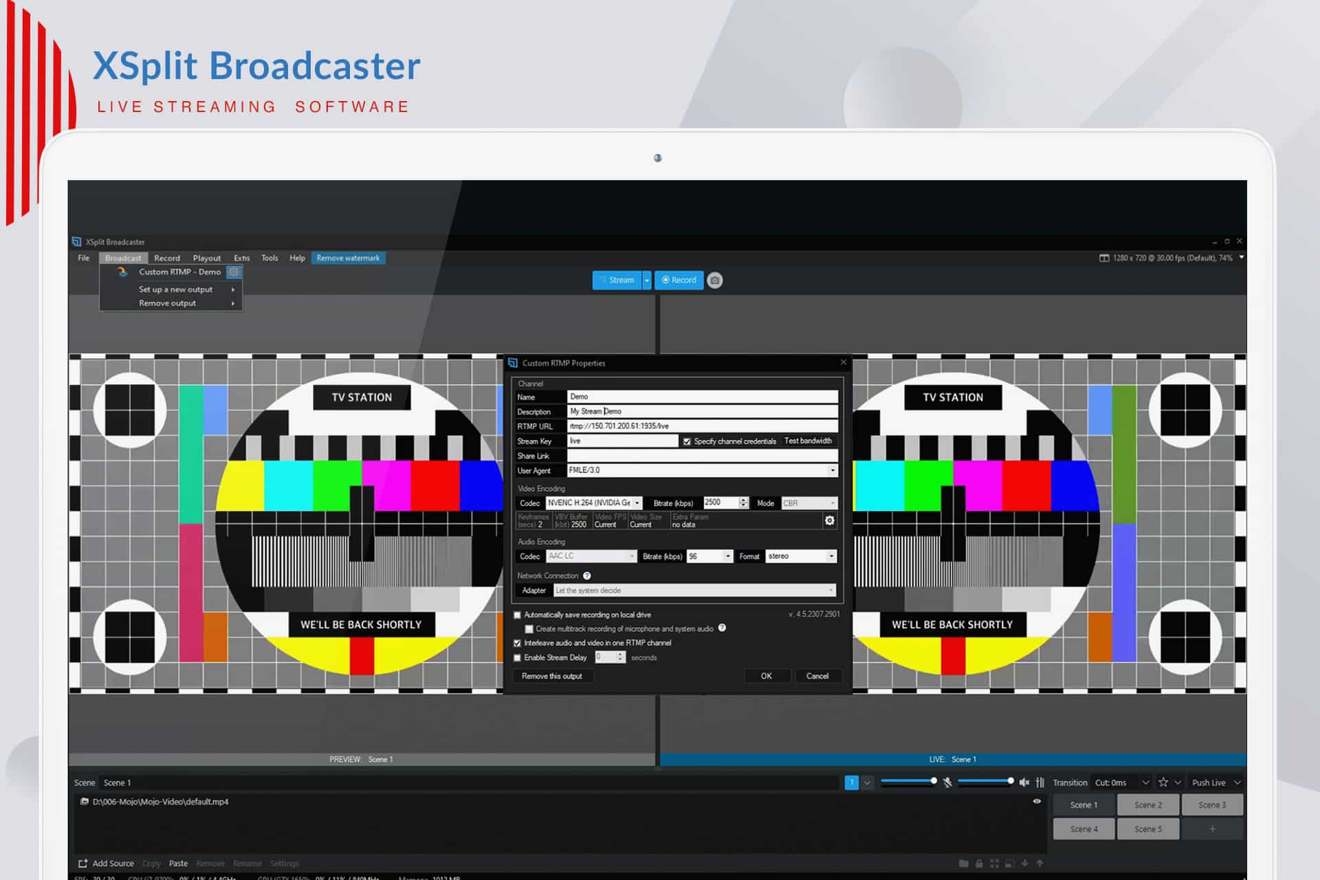Click the blue Stream button

[x=617, y=280]
